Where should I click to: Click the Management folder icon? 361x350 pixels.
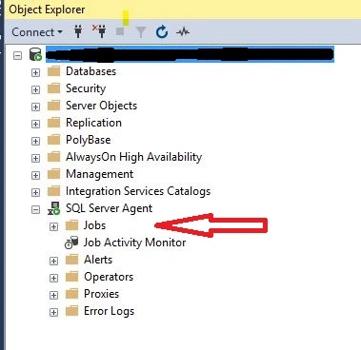[x=53, y=174]
